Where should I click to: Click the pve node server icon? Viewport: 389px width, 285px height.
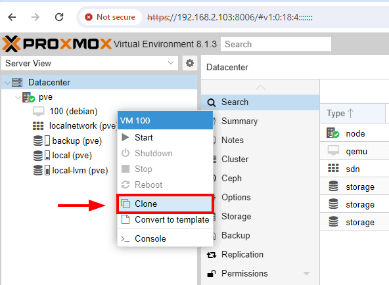click(x=28, y=97)
